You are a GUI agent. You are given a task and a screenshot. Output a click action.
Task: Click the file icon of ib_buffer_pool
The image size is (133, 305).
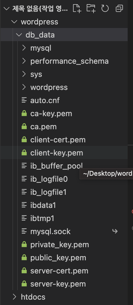click(x=24, y=166)
